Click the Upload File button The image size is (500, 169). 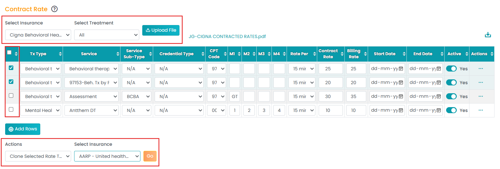(x=161, y=30)
